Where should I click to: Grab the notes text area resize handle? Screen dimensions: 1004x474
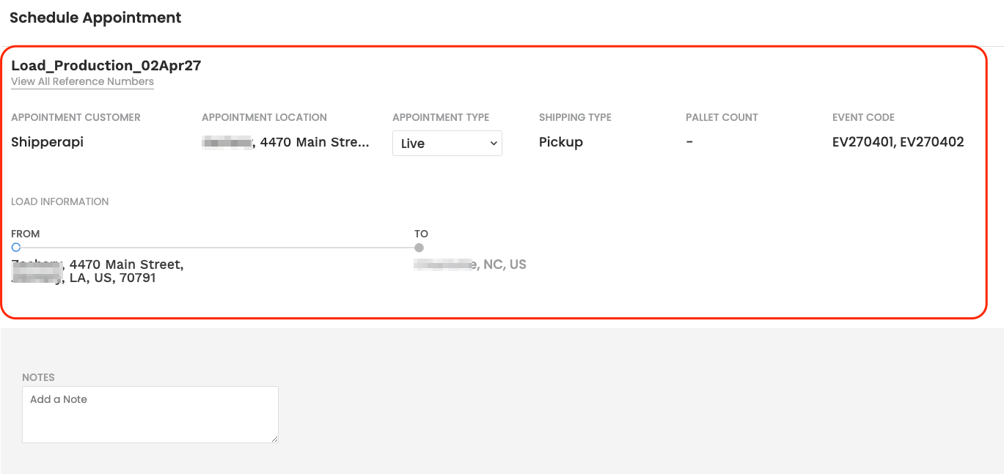274,439
